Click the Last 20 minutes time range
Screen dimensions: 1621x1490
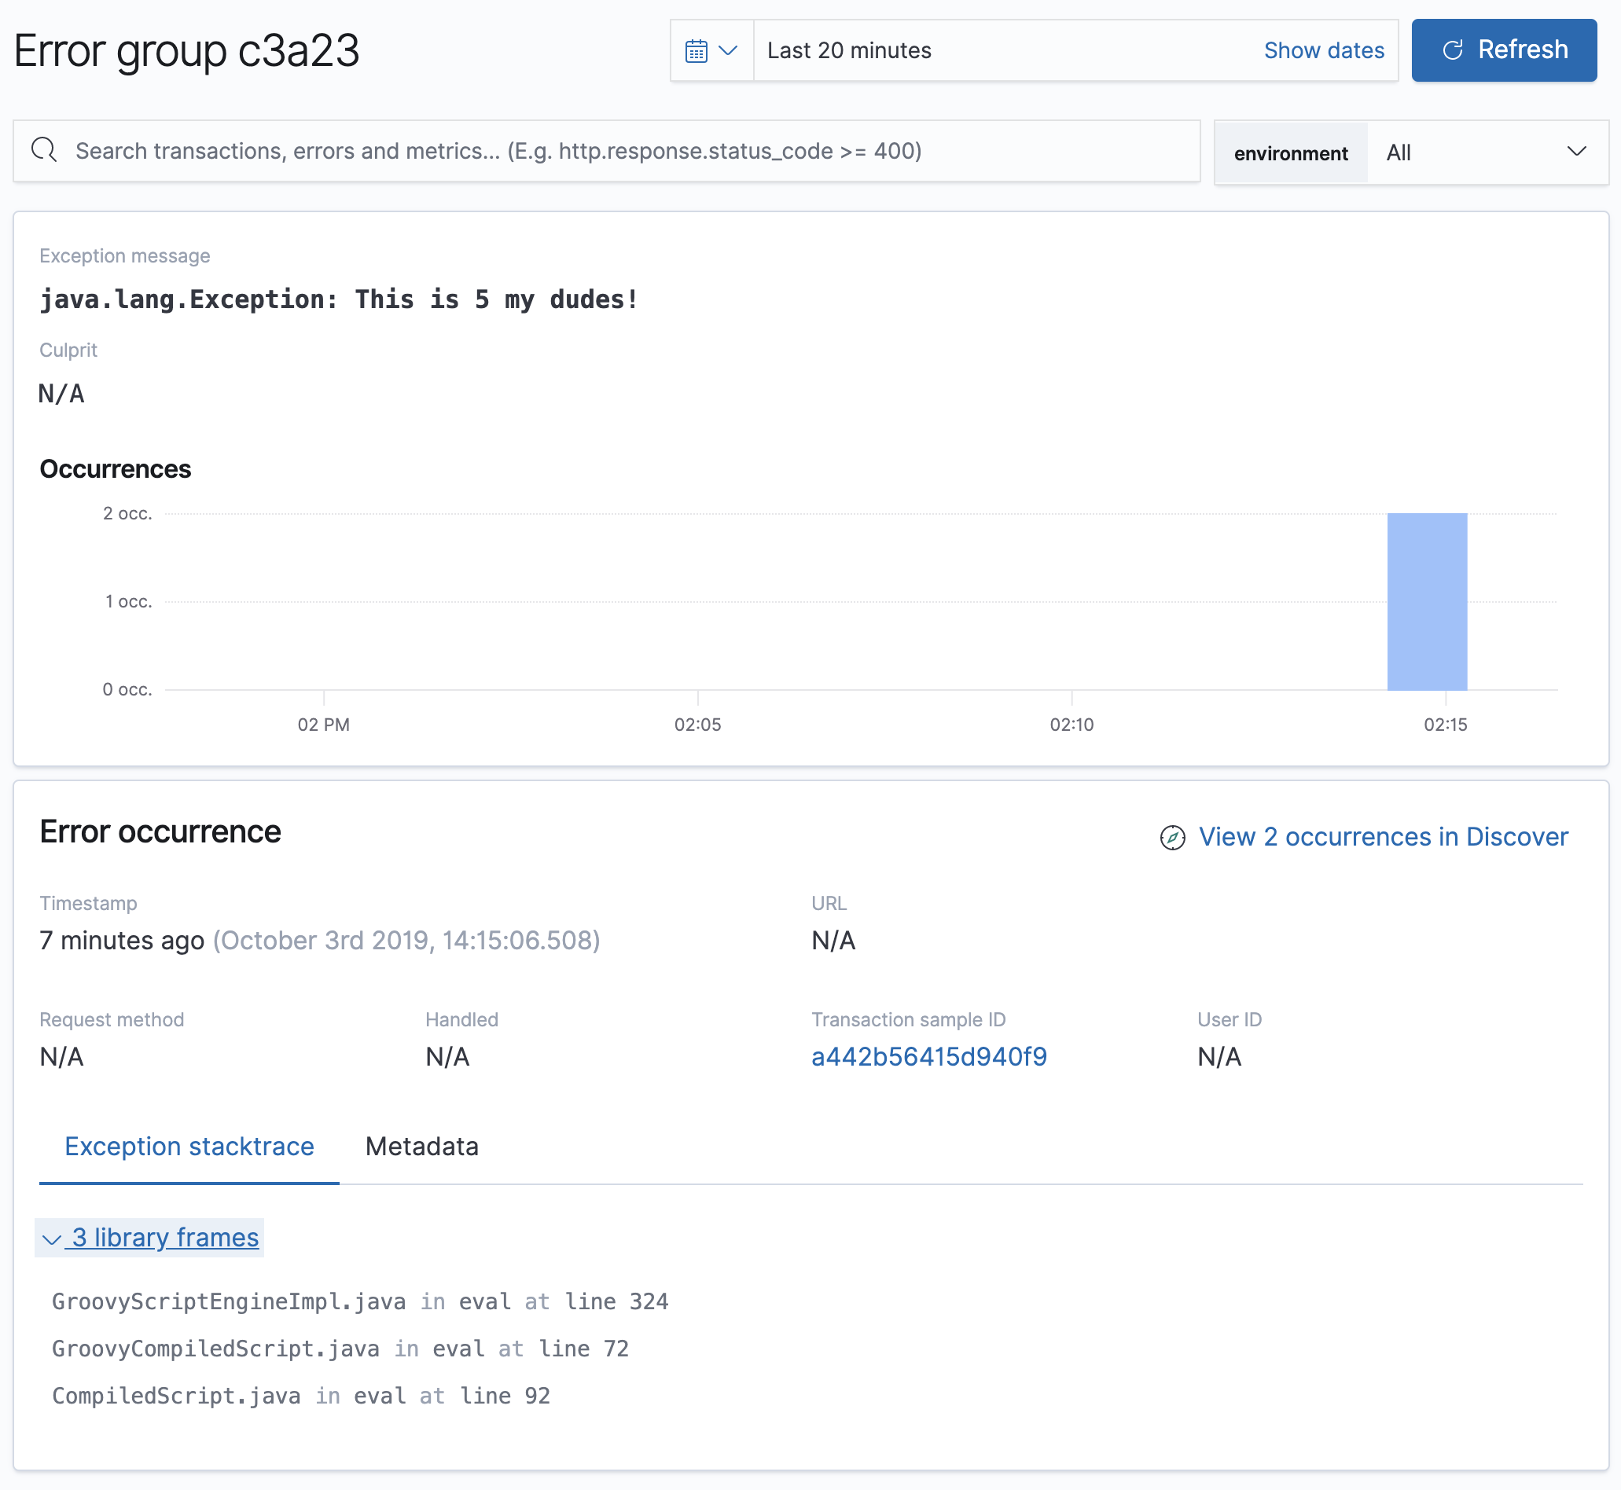coord(849,51)
